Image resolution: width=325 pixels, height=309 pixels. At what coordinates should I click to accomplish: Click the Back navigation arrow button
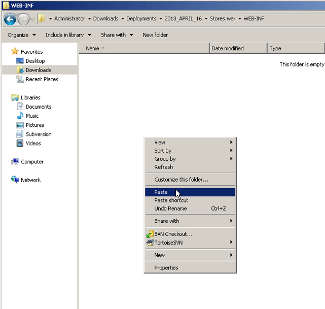tap(10, 19)
